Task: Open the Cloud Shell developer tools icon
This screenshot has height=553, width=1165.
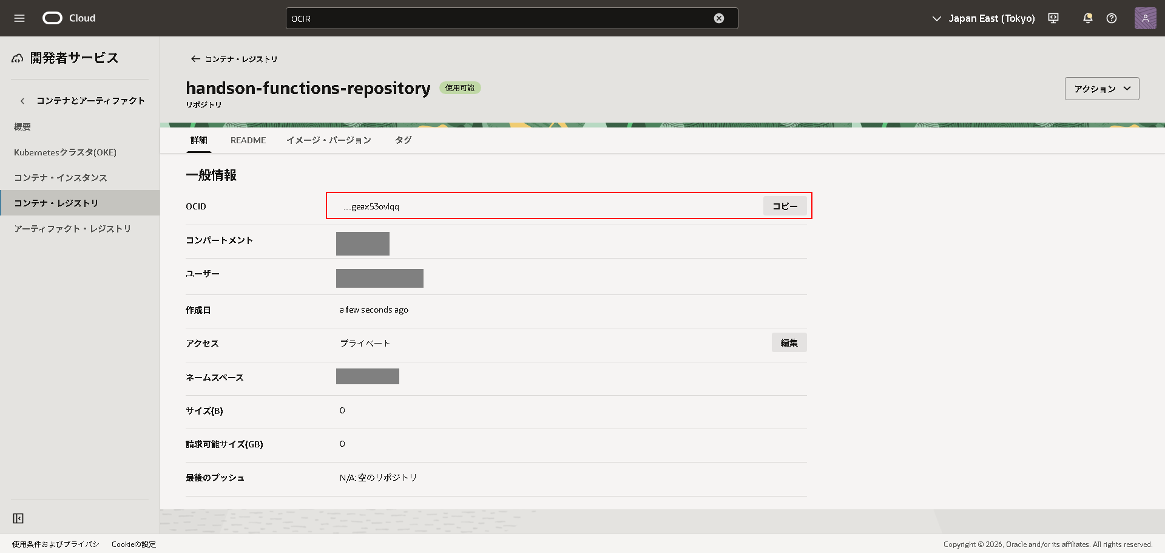Action: (1053, 18)
